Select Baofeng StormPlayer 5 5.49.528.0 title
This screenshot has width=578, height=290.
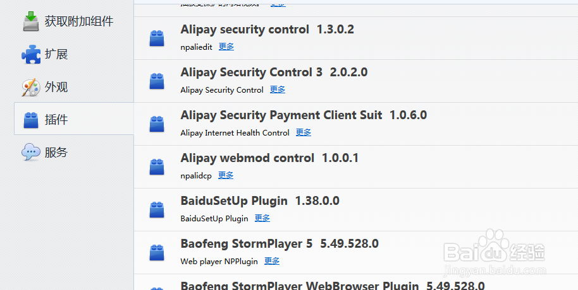point(280,244)
